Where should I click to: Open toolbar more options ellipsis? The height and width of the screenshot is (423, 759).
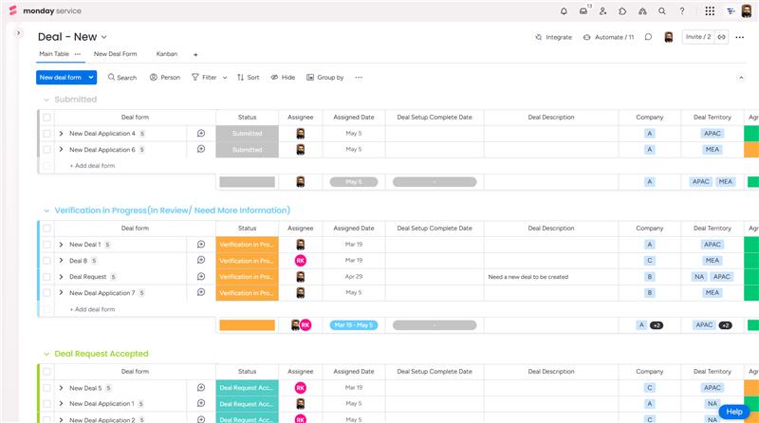359,78
